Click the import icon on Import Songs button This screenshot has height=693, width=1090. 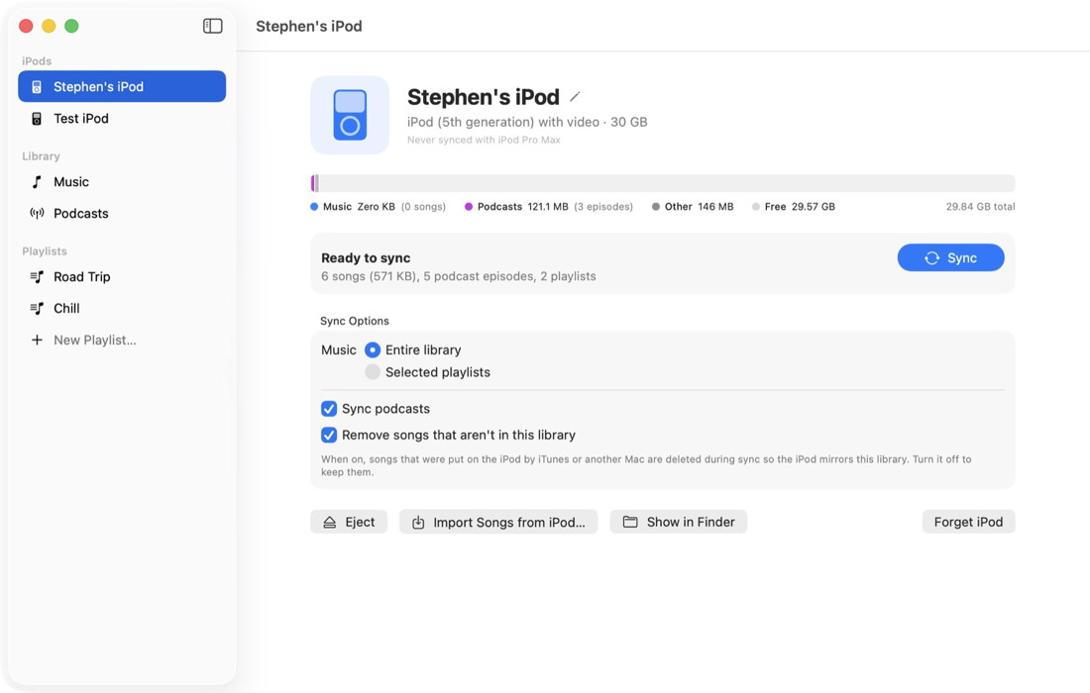point(418,522)
